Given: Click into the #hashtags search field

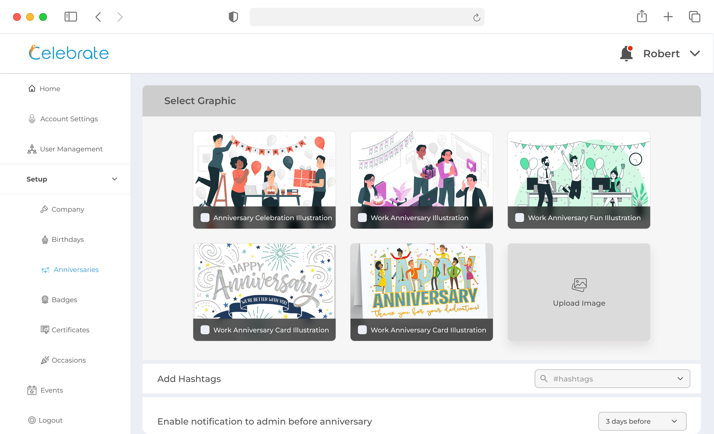Looking at the screenshot, I should [612, 379].
